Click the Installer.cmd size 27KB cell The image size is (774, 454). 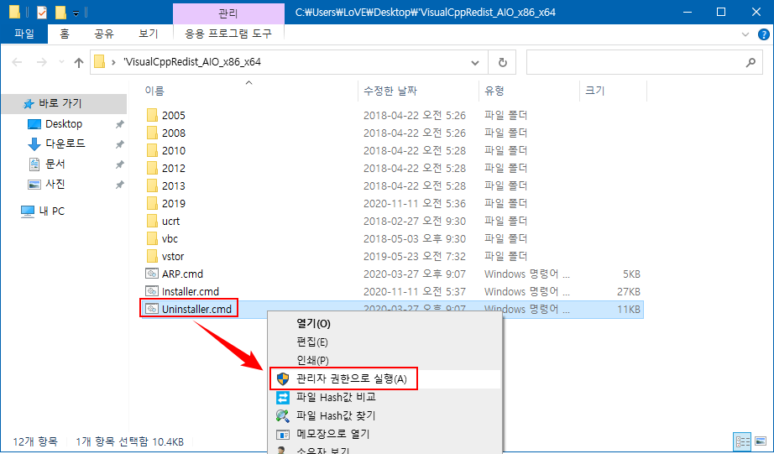point(629,292)
